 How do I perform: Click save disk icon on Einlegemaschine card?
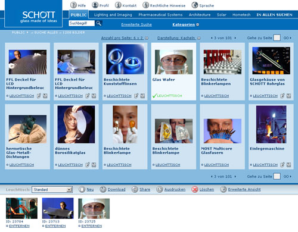(289, 165)
